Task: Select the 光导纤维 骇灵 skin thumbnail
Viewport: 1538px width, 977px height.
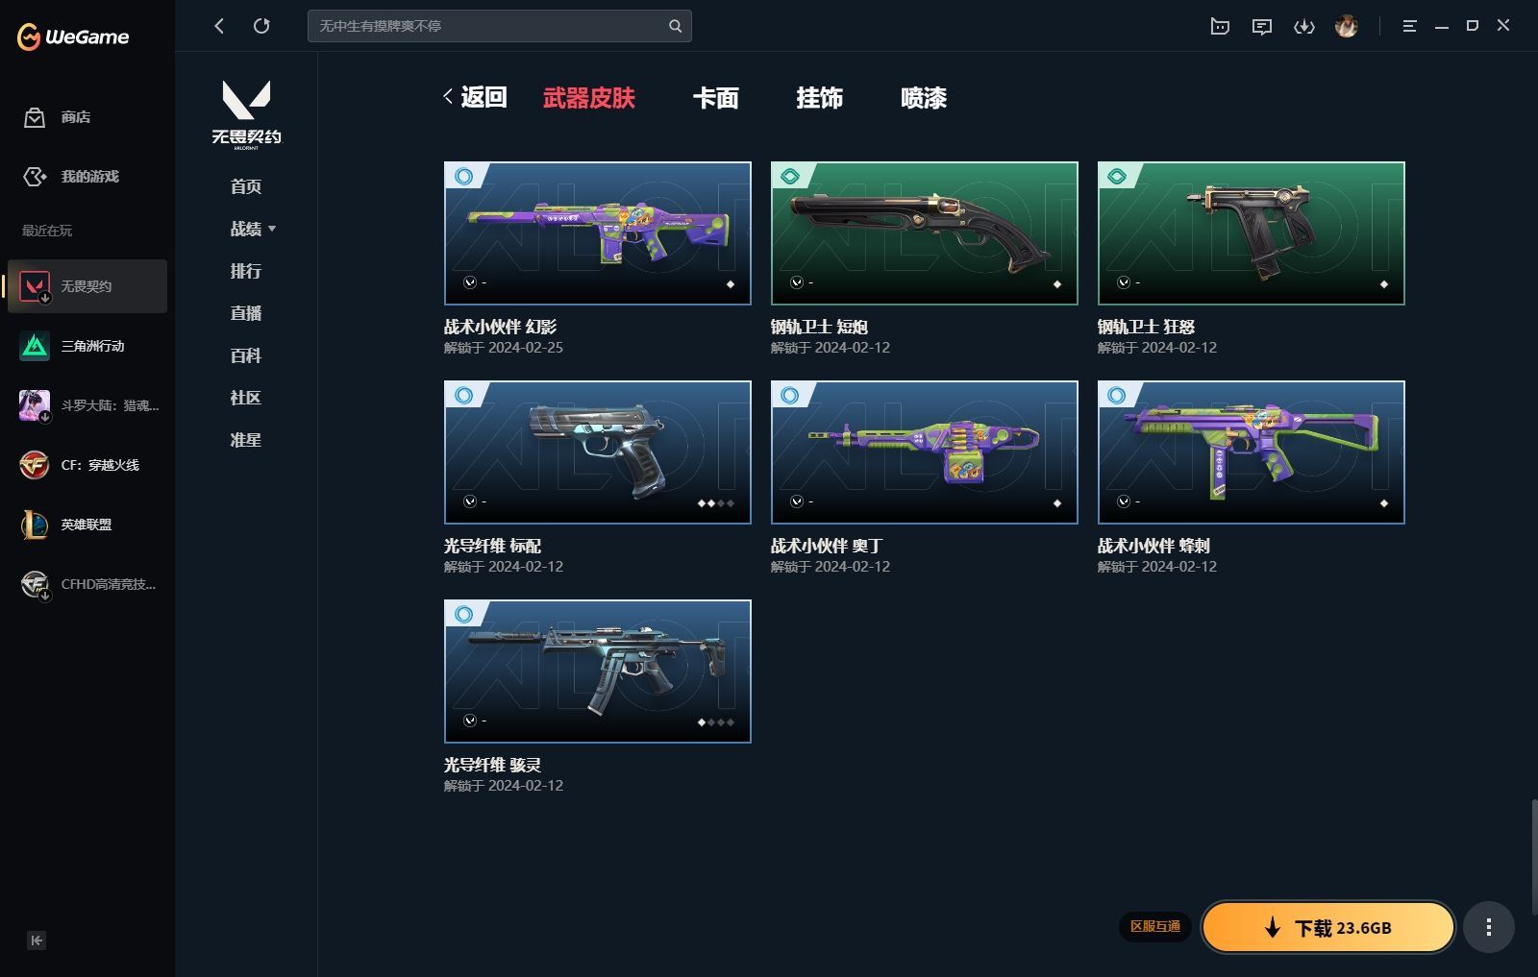Action: [597, 672]
